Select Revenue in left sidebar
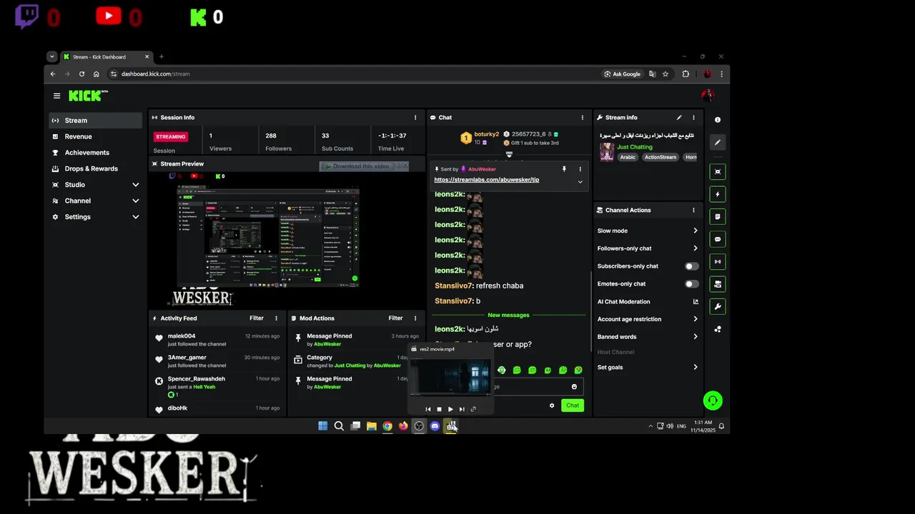Screen dimensions: 915x514 [x=96, y=136]
